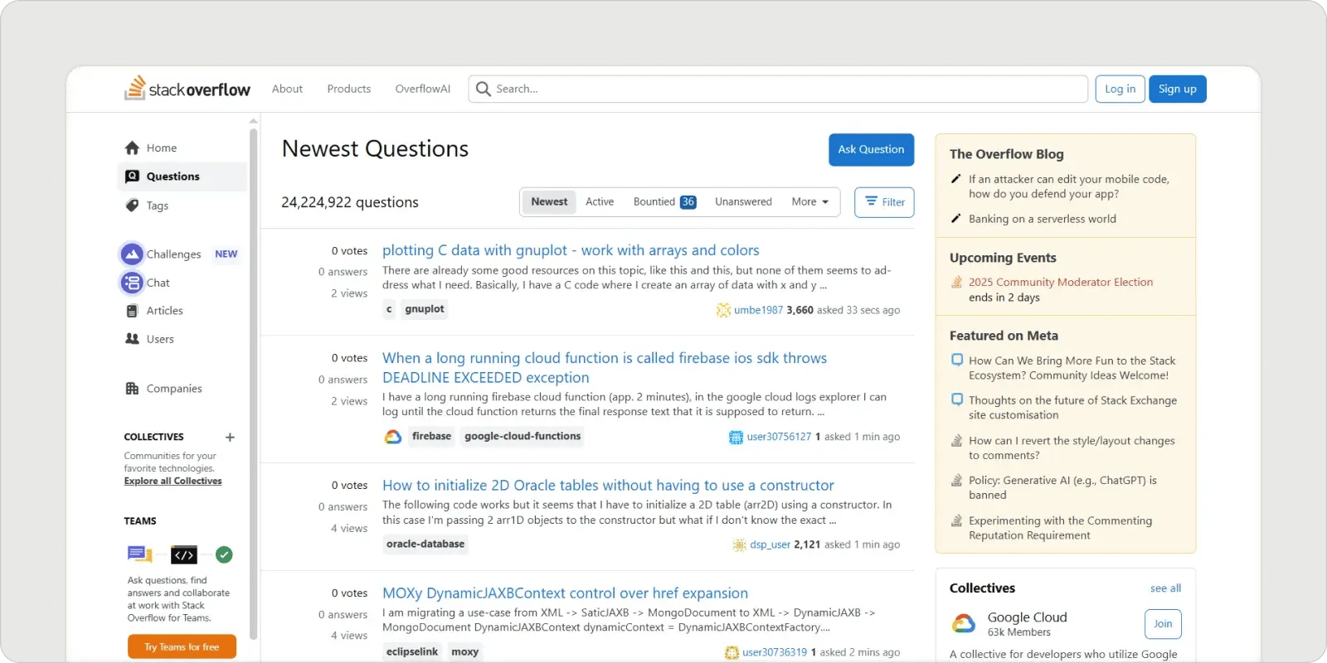This screenshot has height=663, width=1327.
Task: Click the search magnifier icon
Action: point(484,89)
